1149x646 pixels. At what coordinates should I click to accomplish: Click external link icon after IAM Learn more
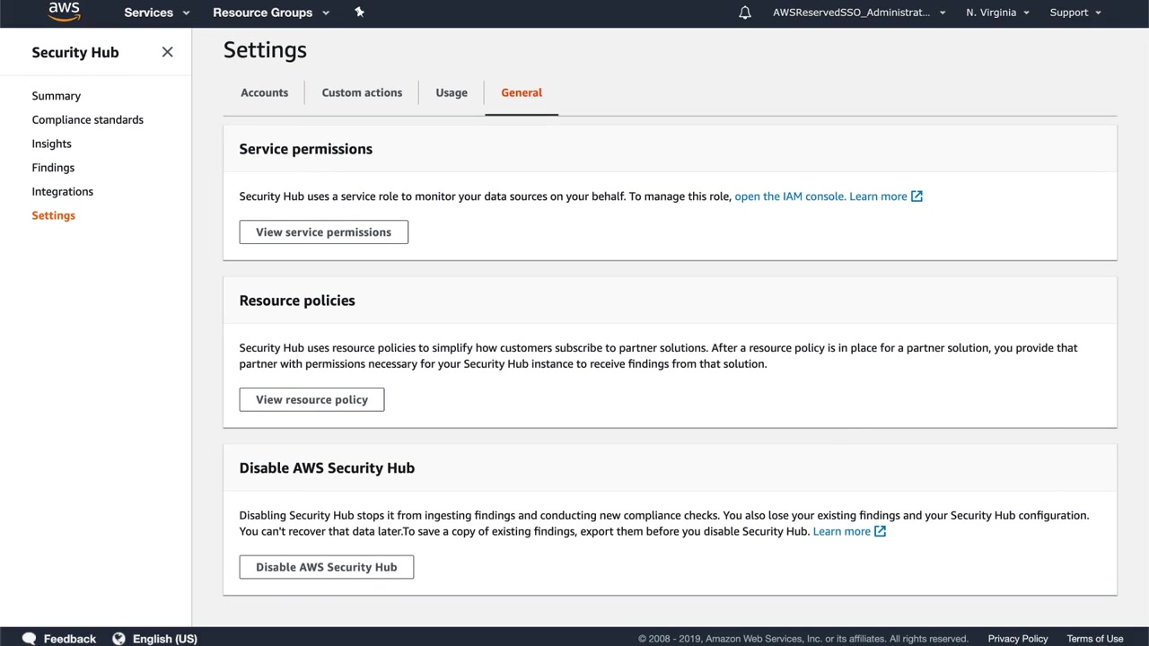point(917,196)
